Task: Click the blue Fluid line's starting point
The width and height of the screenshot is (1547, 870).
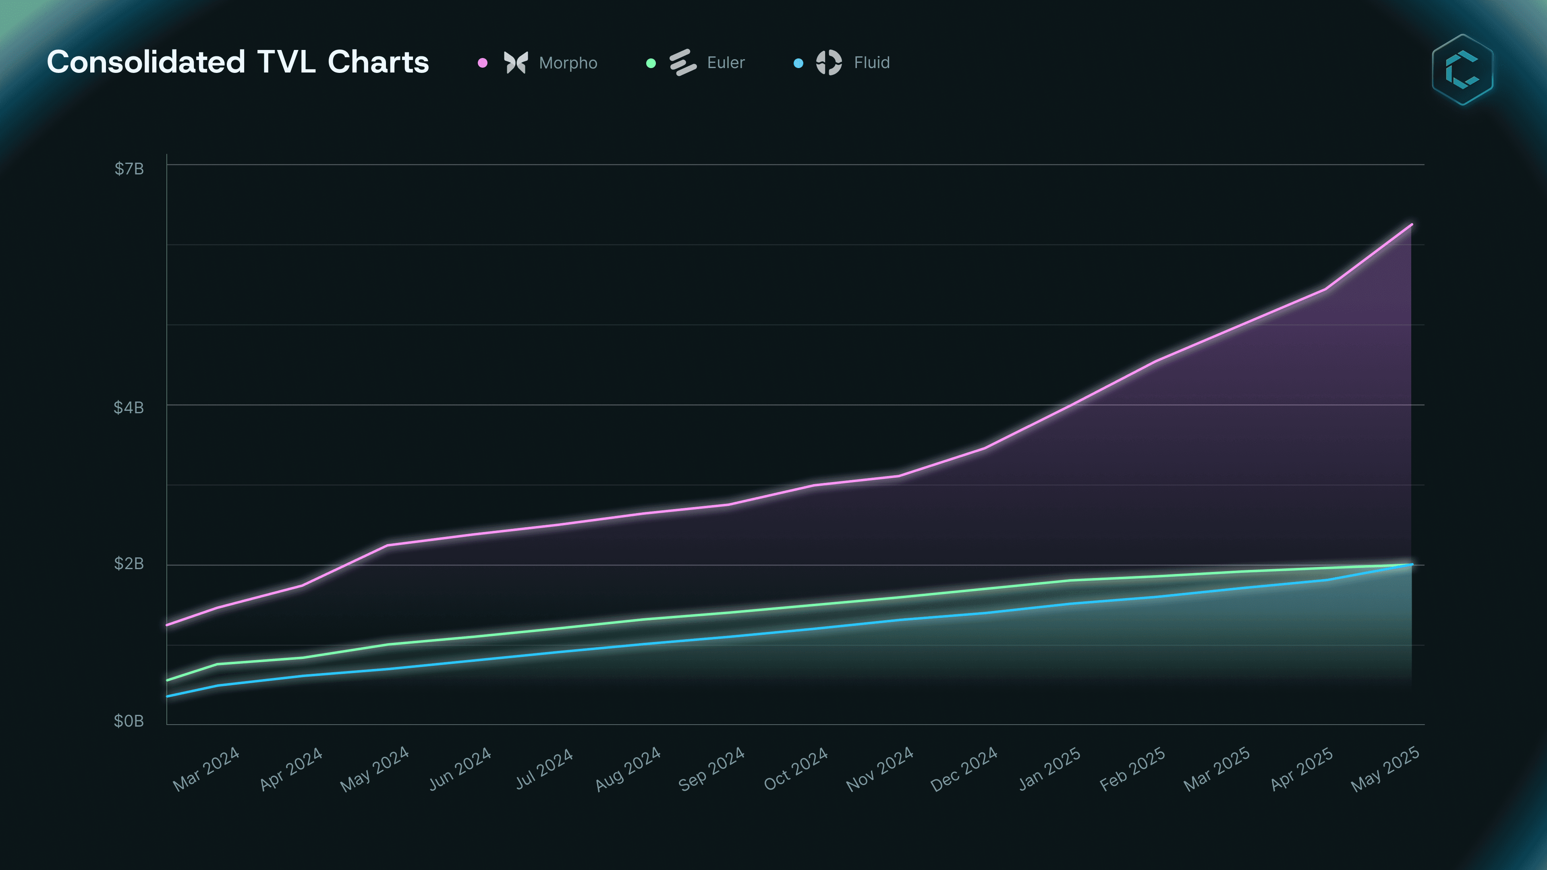Action: [168, 696]
